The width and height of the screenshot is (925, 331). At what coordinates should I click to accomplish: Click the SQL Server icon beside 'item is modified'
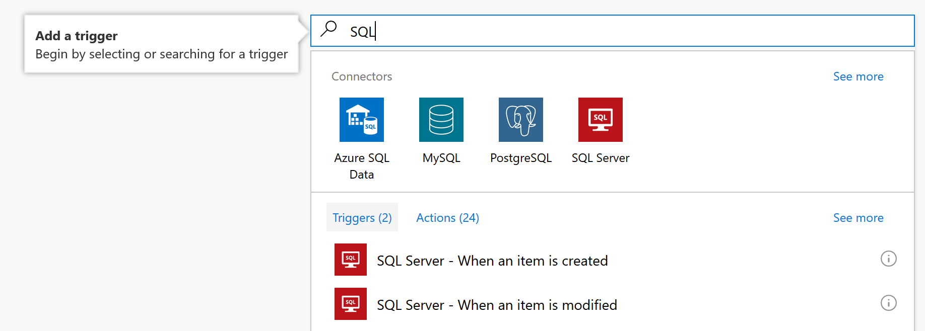pyautogui.click(x=351, y=304)
